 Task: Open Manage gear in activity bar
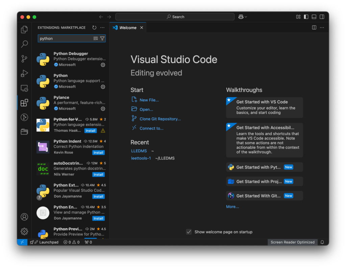point(24,232)
